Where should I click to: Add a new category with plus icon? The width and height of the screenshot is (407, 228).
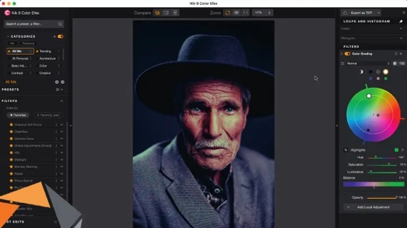54,36
